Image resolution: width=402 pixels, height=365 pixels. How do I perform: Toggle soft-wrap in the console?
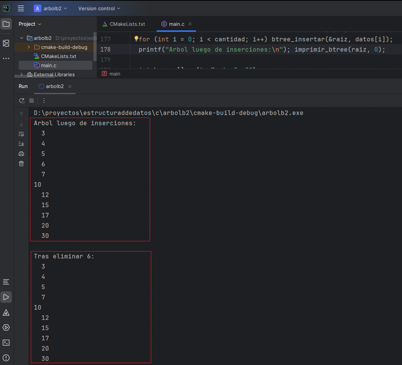pos(21,134)
